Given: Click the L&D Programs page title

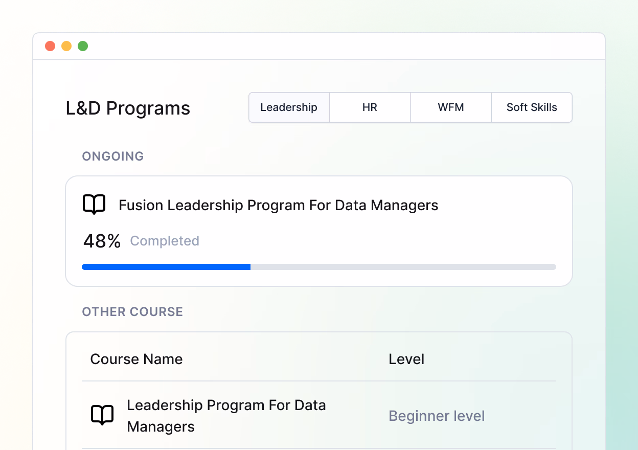Looking at the screenshot, I should tap(128, 108).
